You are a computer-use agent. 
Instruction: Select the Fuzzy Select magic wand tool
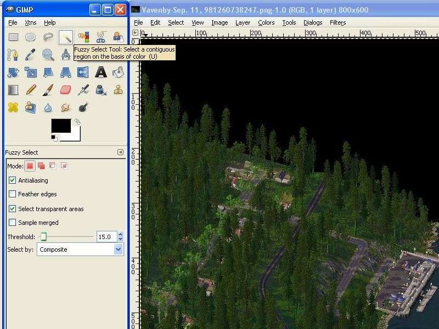pos(66,37)
